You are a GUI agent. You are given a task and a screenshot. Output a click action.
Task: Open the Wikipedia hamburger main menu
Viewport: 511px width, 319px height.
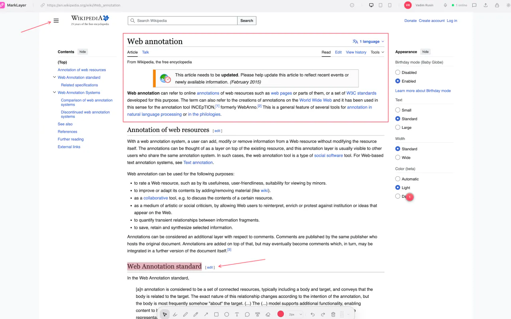coord(56,21)
